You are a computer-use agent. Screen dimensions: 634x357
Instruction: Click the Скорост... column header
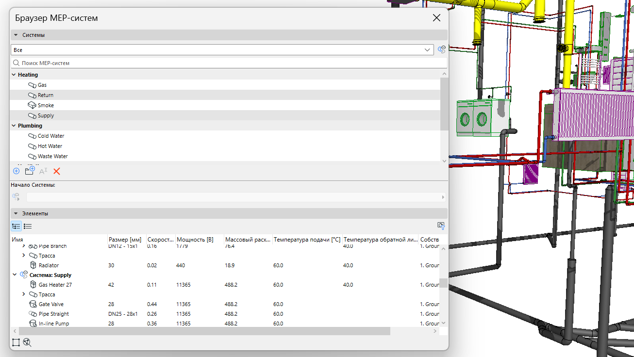click(x=161, y=240)
